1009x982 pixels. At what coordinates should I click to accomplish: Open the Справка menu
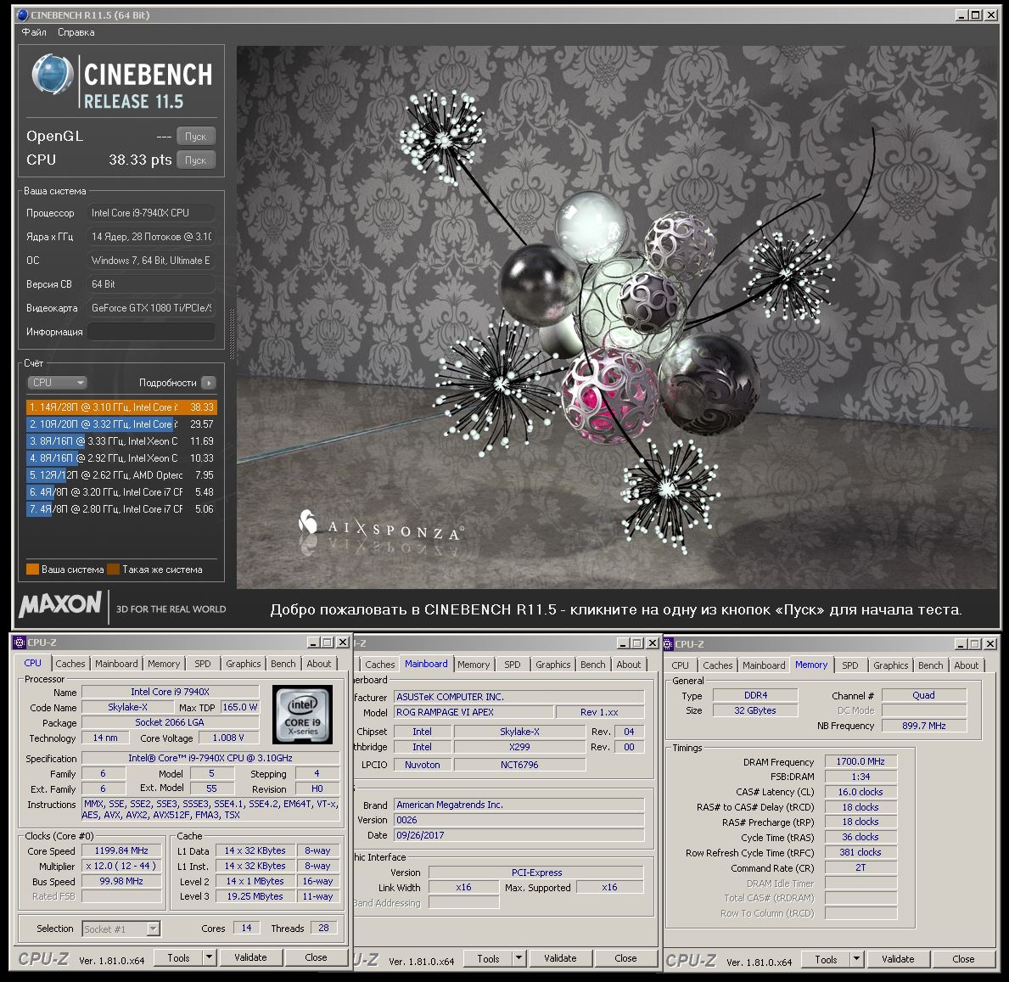pyautogui.click(x=76, y=32)
